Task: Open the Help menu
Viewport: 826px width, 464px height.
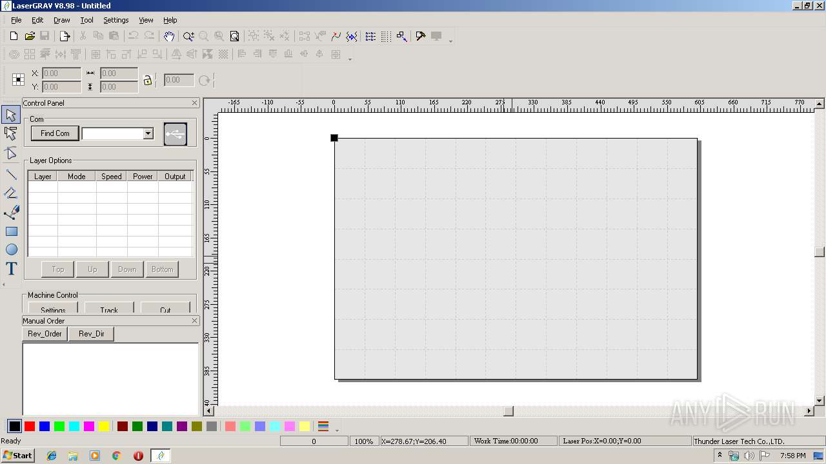Action: click(170, 20)
